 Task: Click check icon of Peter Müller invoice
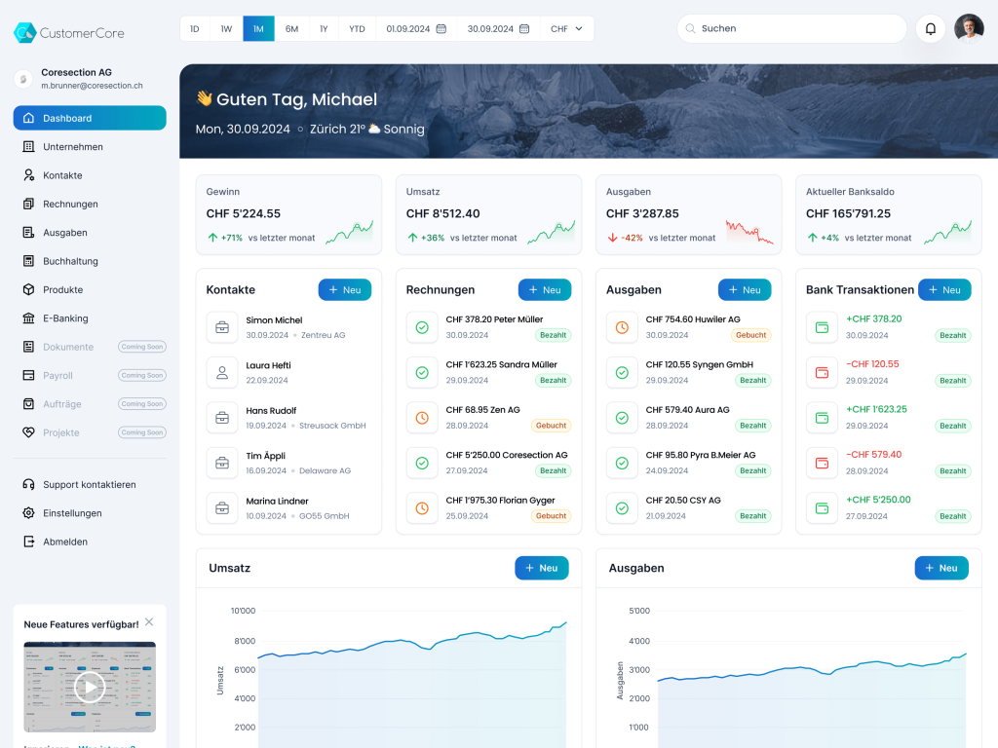point(422,327)
